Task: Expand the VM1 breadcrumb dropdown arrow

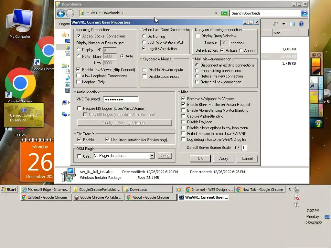Action: 100,13
